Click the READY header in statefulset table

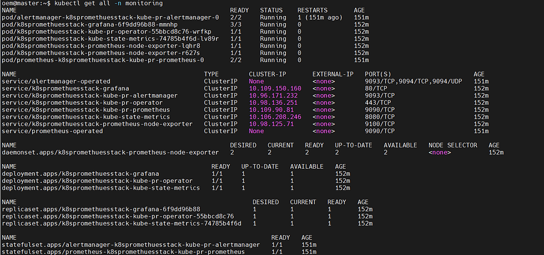coord(281,238)
